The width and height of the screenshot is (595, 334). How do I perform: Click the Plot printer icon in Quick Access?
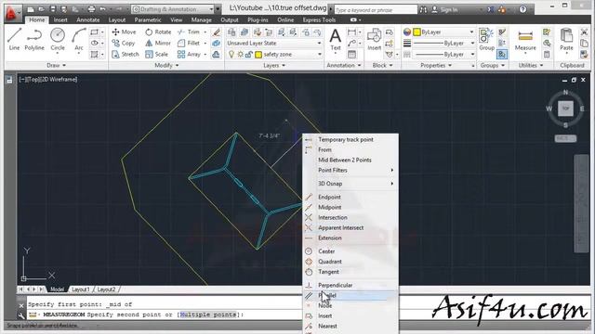coord(91,9)
